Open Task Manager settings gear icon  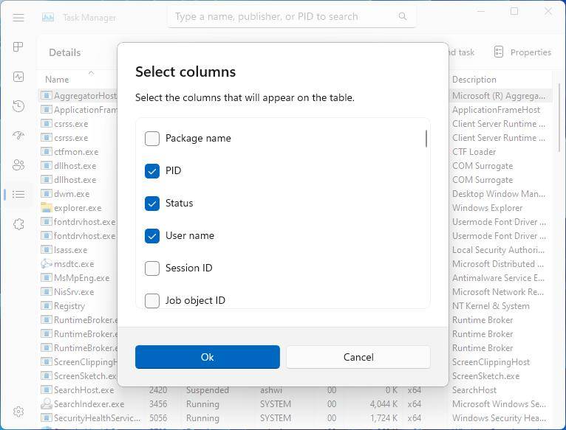(x=18, y=412)
